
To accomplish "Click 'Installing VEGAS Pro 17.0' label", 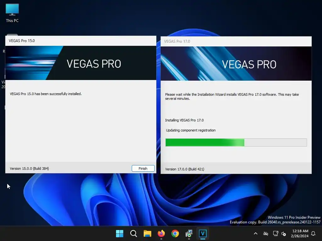I will 184,120.
